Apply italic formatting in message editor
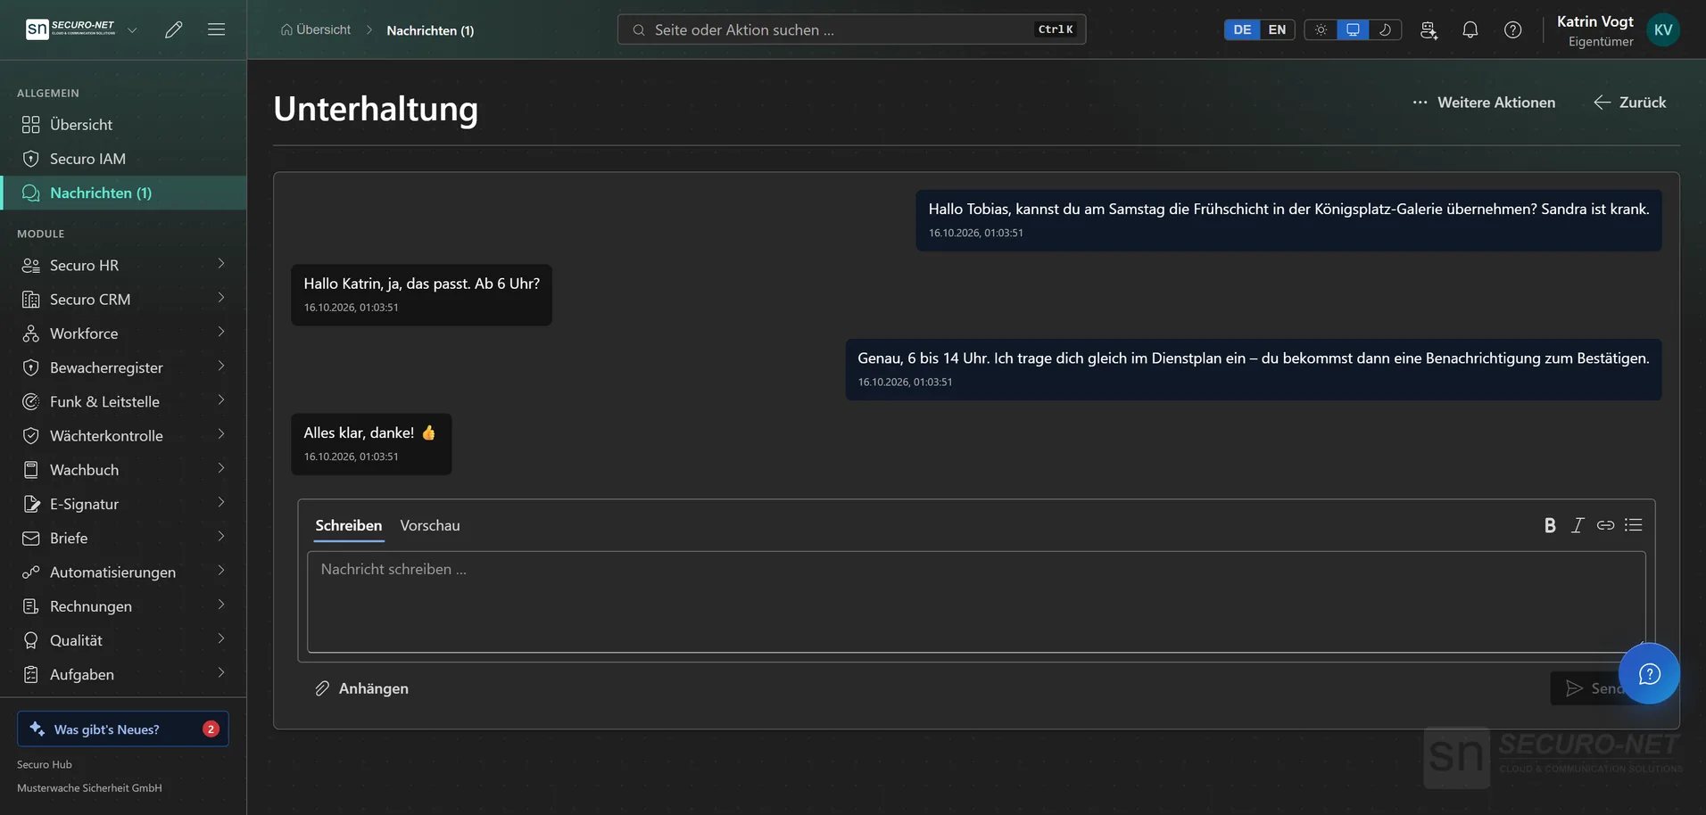This screenshot has height=815, width=1706. coord(1578,525)
